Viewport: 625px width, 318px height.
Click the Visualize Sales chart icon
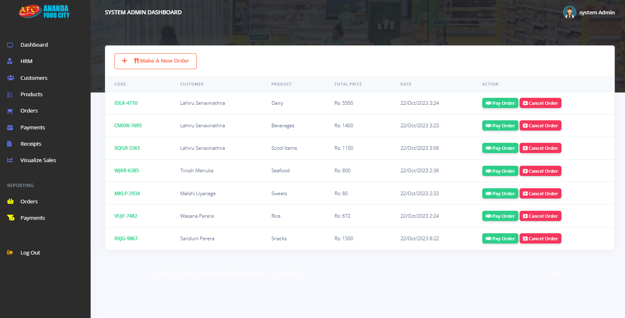click(10, 160)
